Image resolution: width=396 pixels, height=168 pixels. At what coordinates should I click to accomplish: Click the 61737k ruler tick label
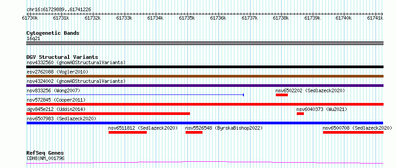pos(250,18)
